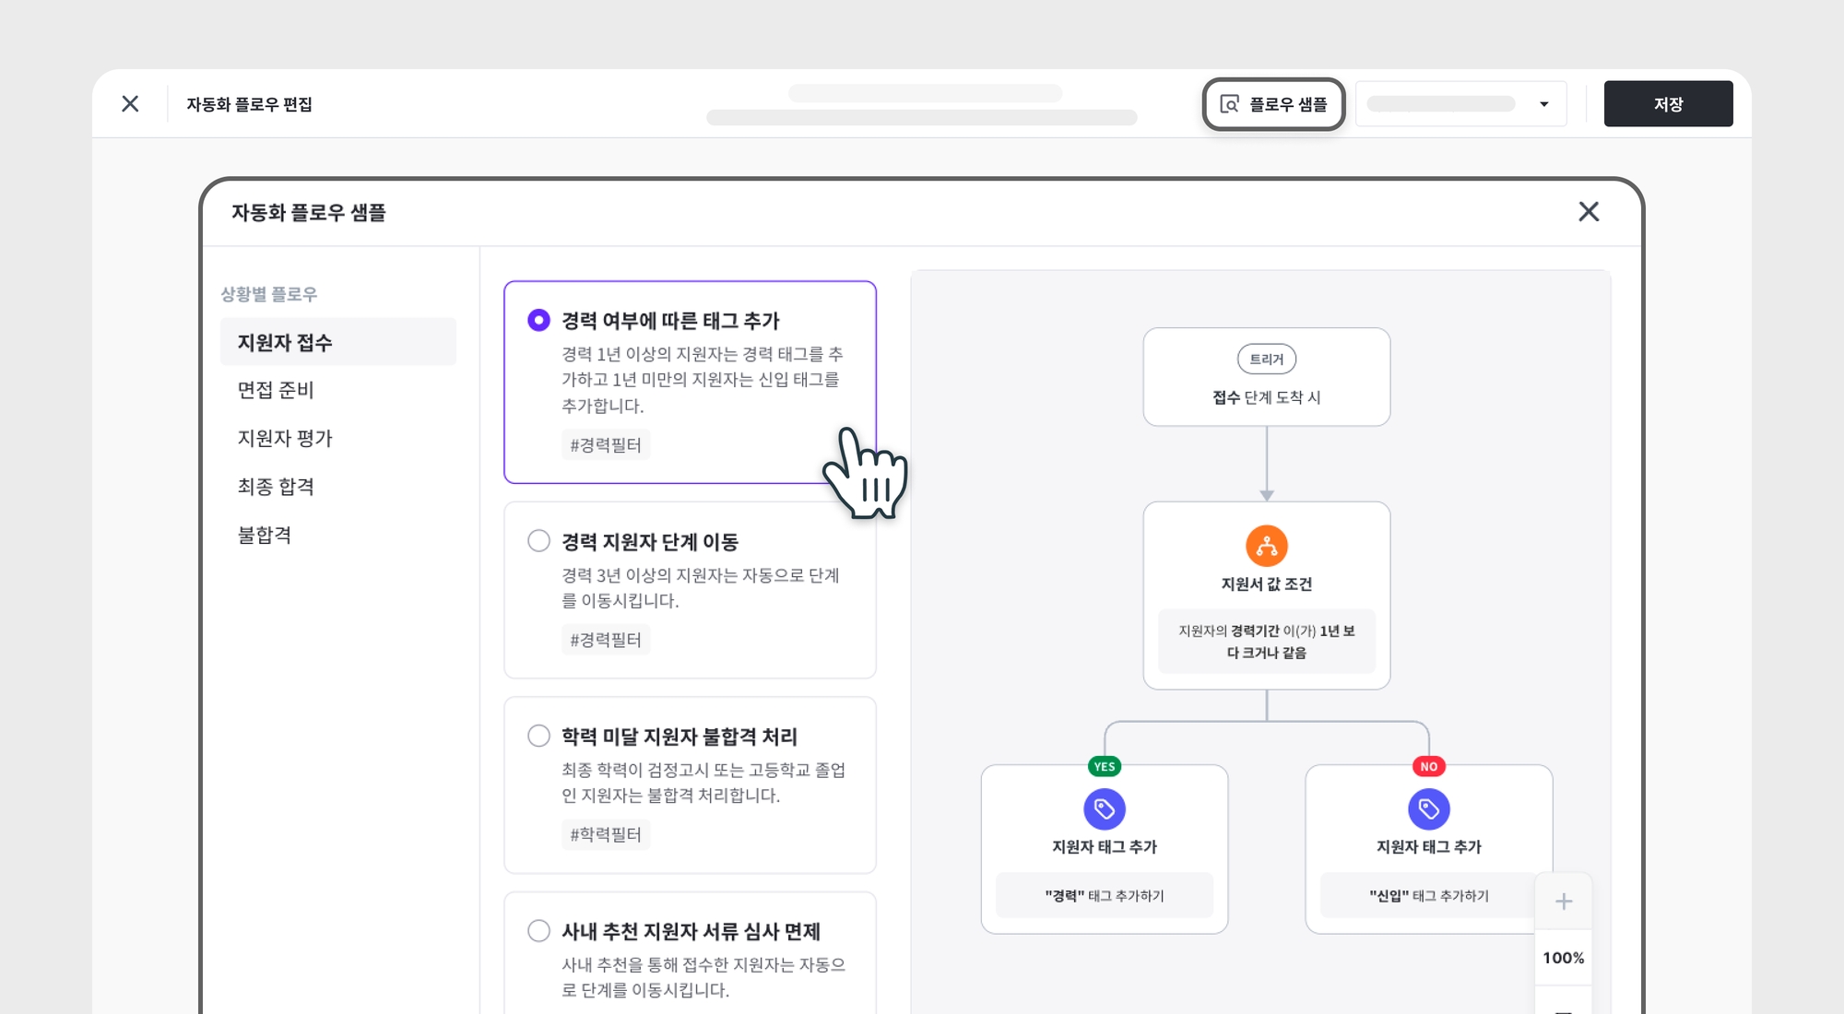Open the 최종 합격 category

coord(276,487)
